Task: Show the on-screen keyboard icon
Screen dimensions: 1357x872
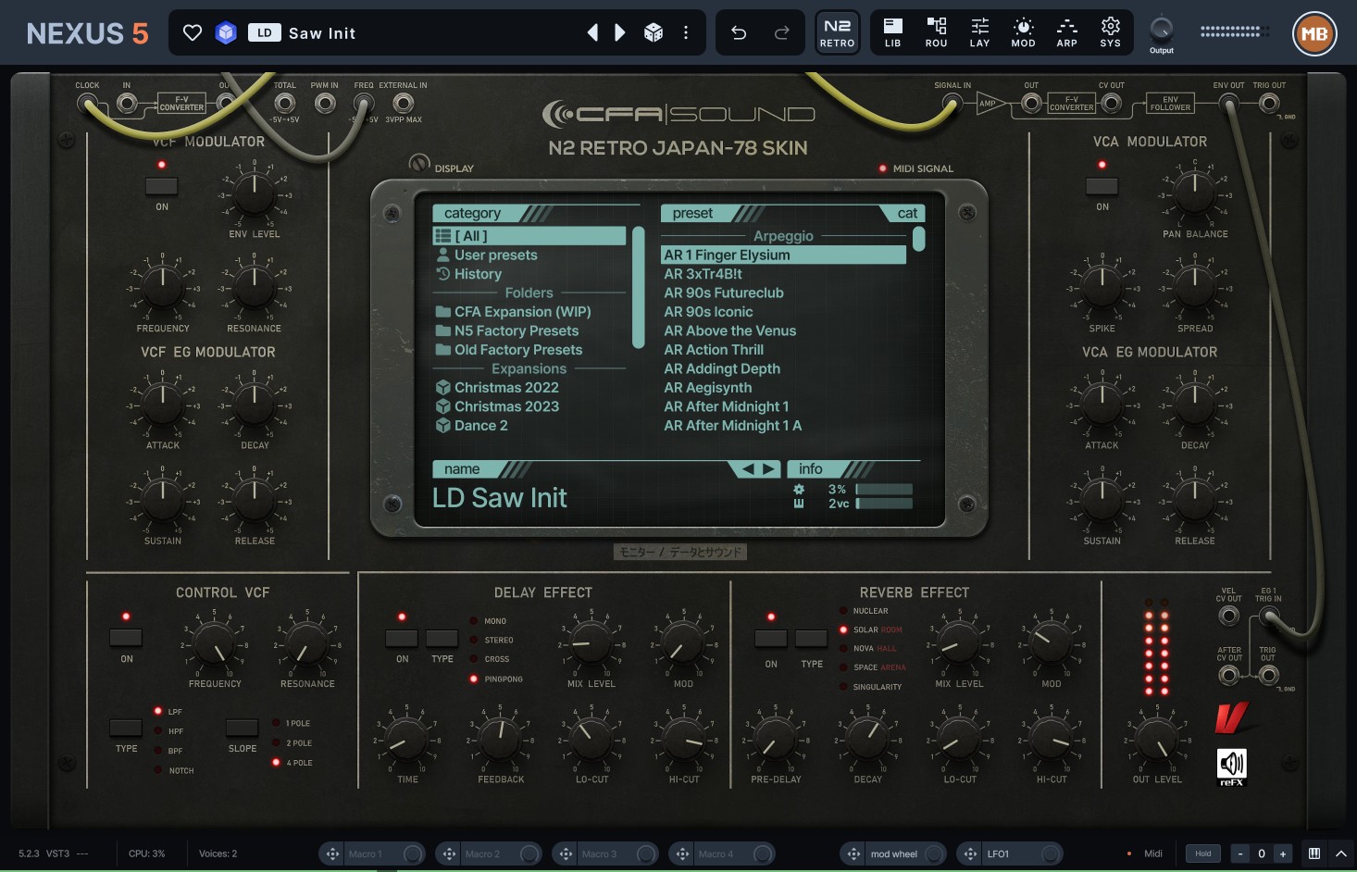Action: pyautogui.click(x=1314, y=853)
